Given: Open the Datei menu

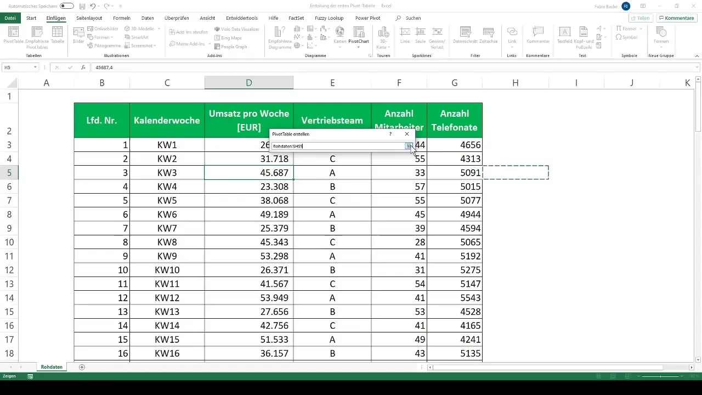Looking at the screenshot, I should tap(9, 18).
